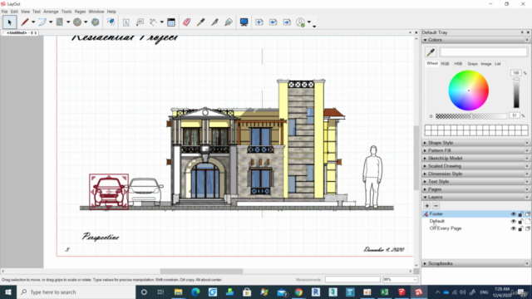Image resolution: width=532 pixels, height=299 pixels.
Task: Click the Measurements input field
Action: (352, 280)
